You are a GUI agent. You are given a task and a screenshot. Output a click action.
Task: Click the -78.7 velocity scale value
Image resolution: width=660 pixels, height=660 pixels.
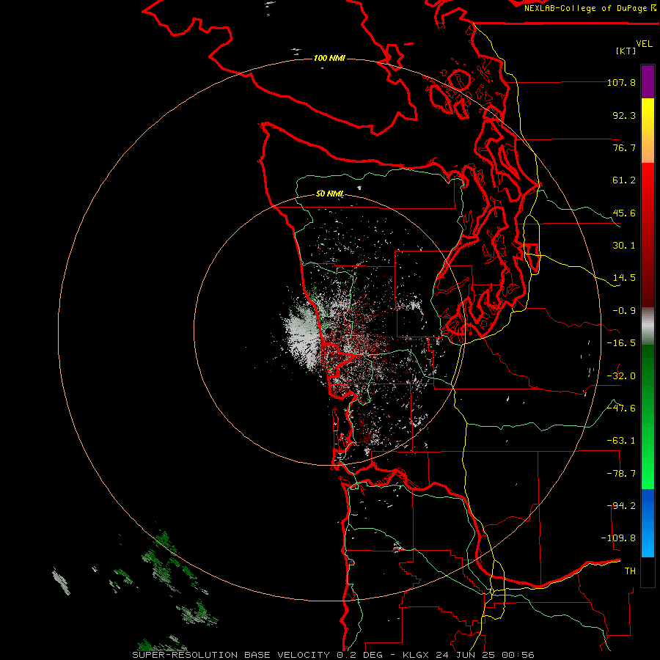(621, 474)
